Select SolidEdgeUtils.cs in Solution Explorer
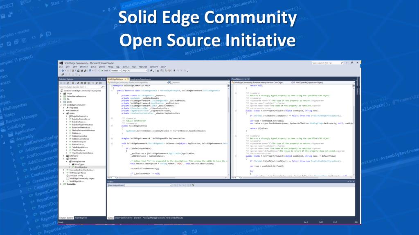Image resolution: width=419 pixels, height=235 pixels. (x=77, y=182)
